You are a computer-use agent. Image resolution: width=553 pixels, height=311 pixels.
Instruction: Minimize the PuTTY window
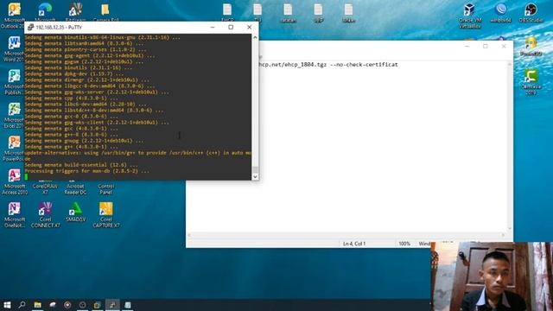pos(213,27)
